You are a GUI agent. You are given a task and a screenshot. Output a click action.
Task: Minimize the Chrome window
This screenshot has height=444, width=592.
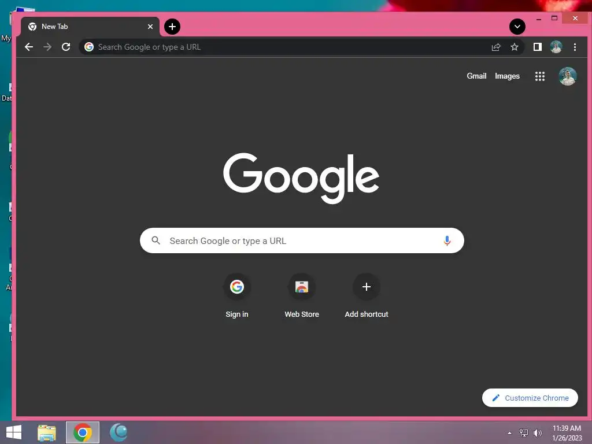(x=539, y=19)
